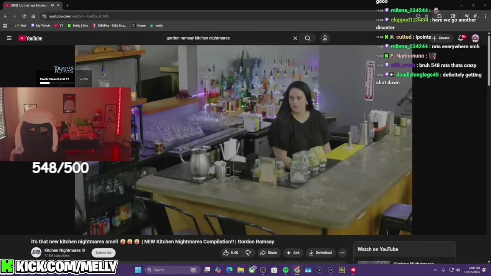Show hidden system tray icons

(435, 270)
